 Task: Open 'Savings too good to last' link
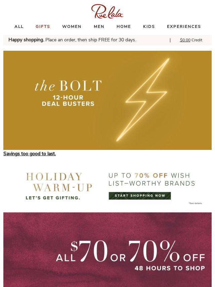point(30,154)
